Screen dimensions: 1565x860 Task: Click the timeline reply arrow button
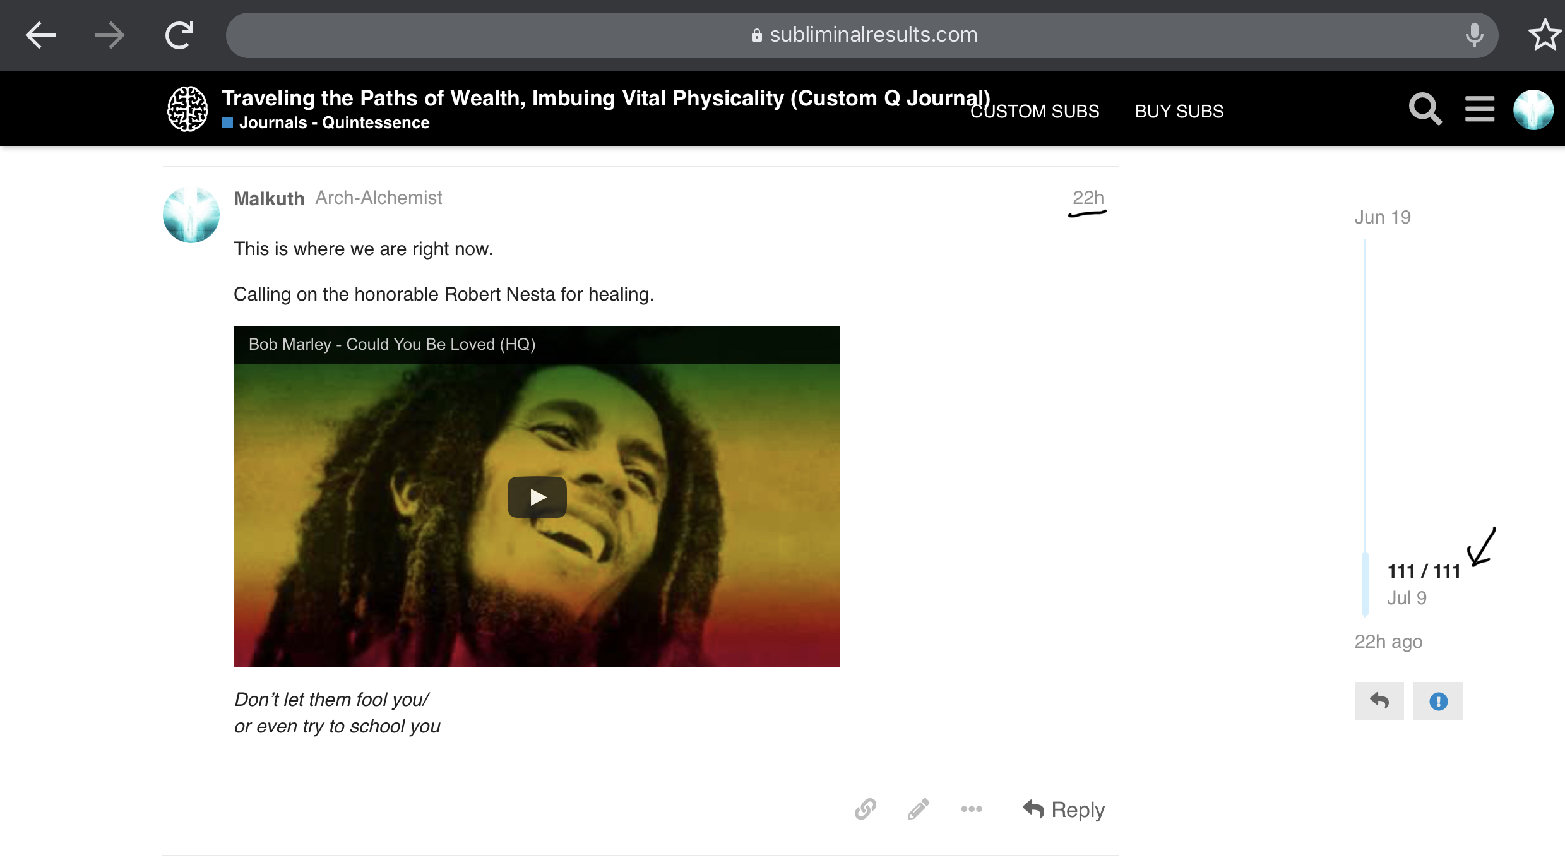click(1379, 701)
